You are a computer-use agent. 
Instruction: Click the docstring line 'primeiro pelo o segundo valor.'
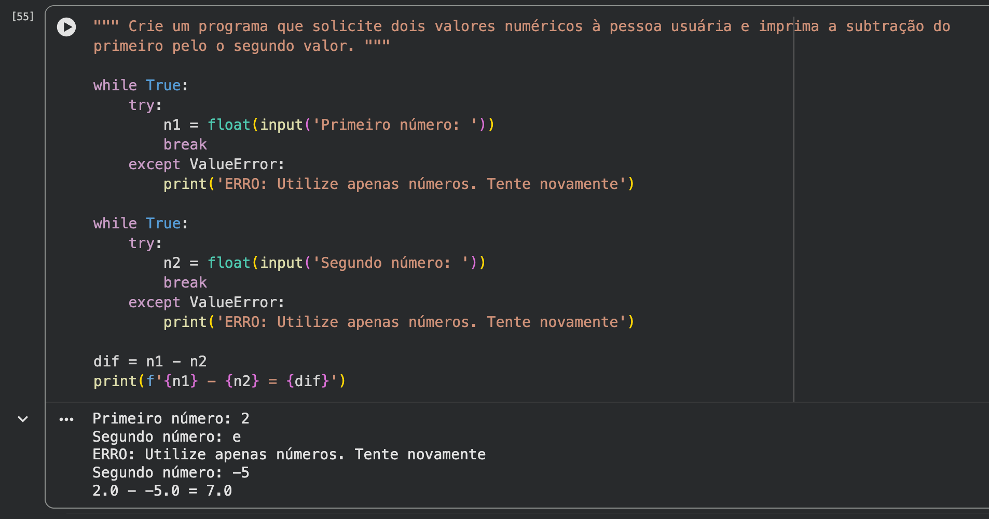(242, 46)
